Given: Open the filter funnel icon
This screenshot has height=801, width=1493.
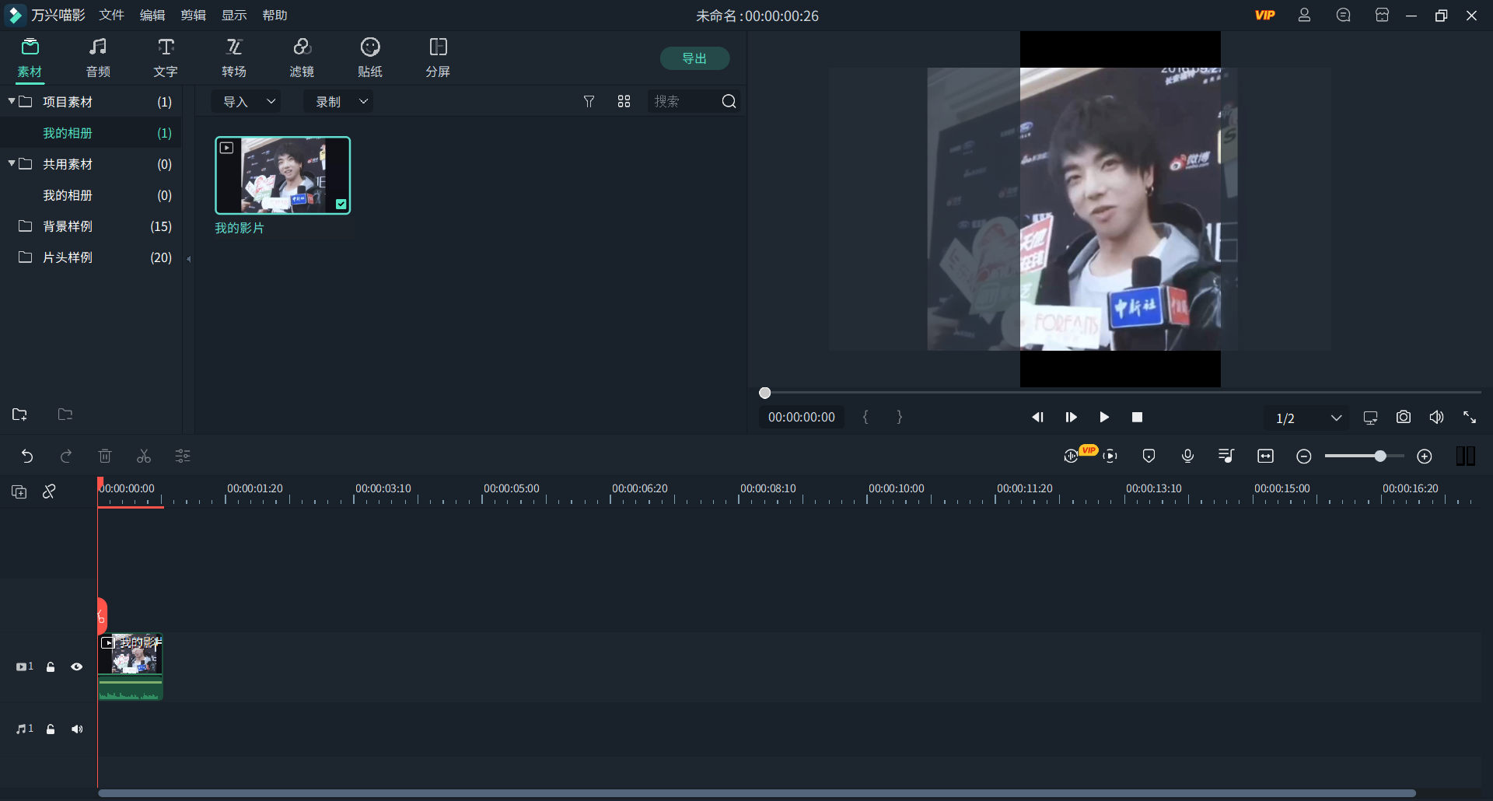Looking at the screenshot, I should tap(589, 102).
